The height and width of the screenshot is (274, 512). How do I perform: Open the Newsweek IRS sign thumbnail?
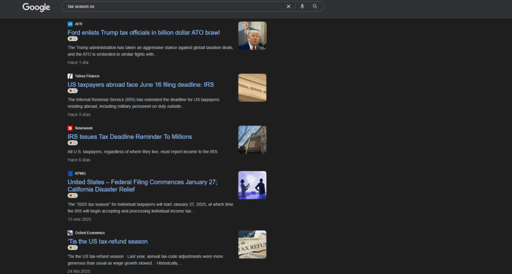[252, 140]
